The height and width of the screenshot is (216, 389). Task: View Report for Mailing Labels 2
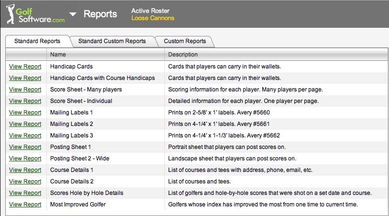(x=25, y=124)
